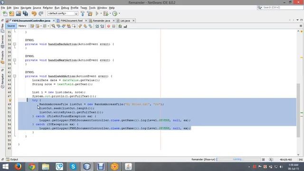This screenshot has height=171, width=304.
Task: Click the New File toolbar icon
Action: 5,14
